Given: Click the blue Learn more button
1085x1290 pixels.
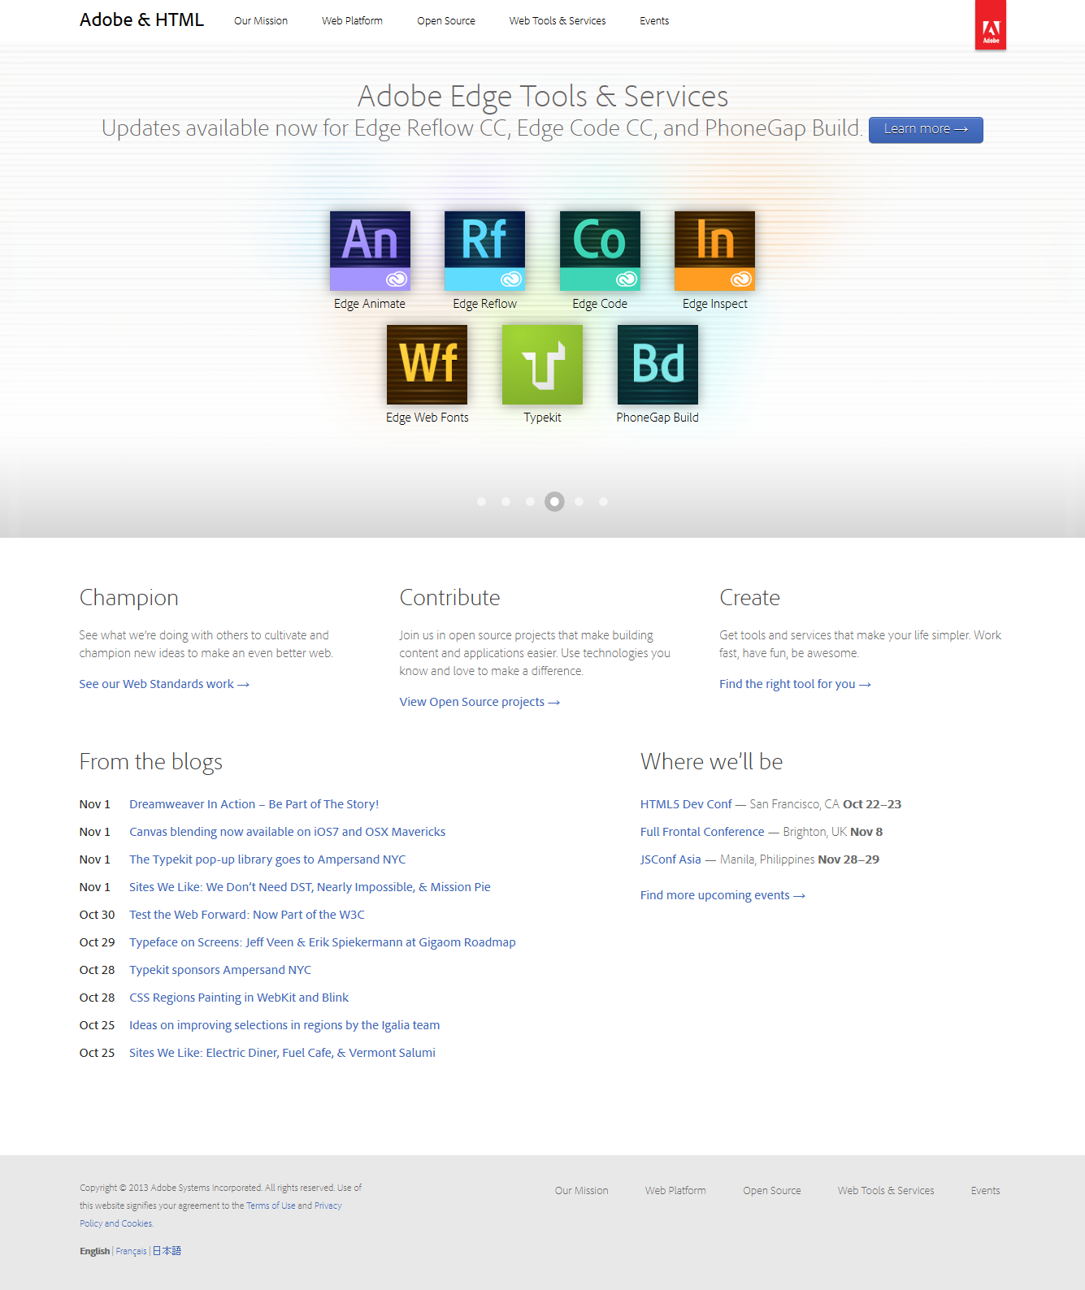Looking at the screenshot, I should 926,129.
